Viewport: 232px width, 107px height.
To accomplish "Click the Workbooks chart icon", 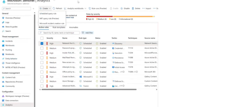I will (3, 45).
